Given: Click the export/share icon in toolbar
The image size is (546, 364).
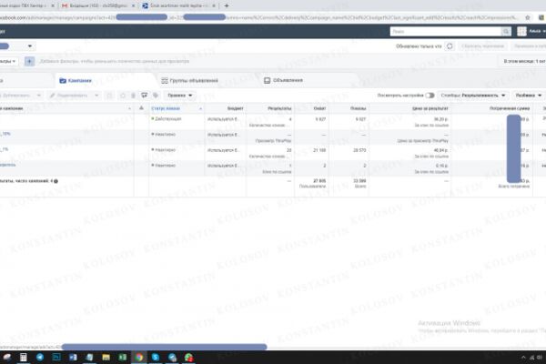Looking at the screenshot, I should click(144, 96).
